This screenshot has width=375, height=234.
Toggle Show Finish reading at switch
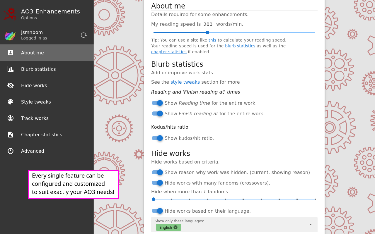coord(157,113)
